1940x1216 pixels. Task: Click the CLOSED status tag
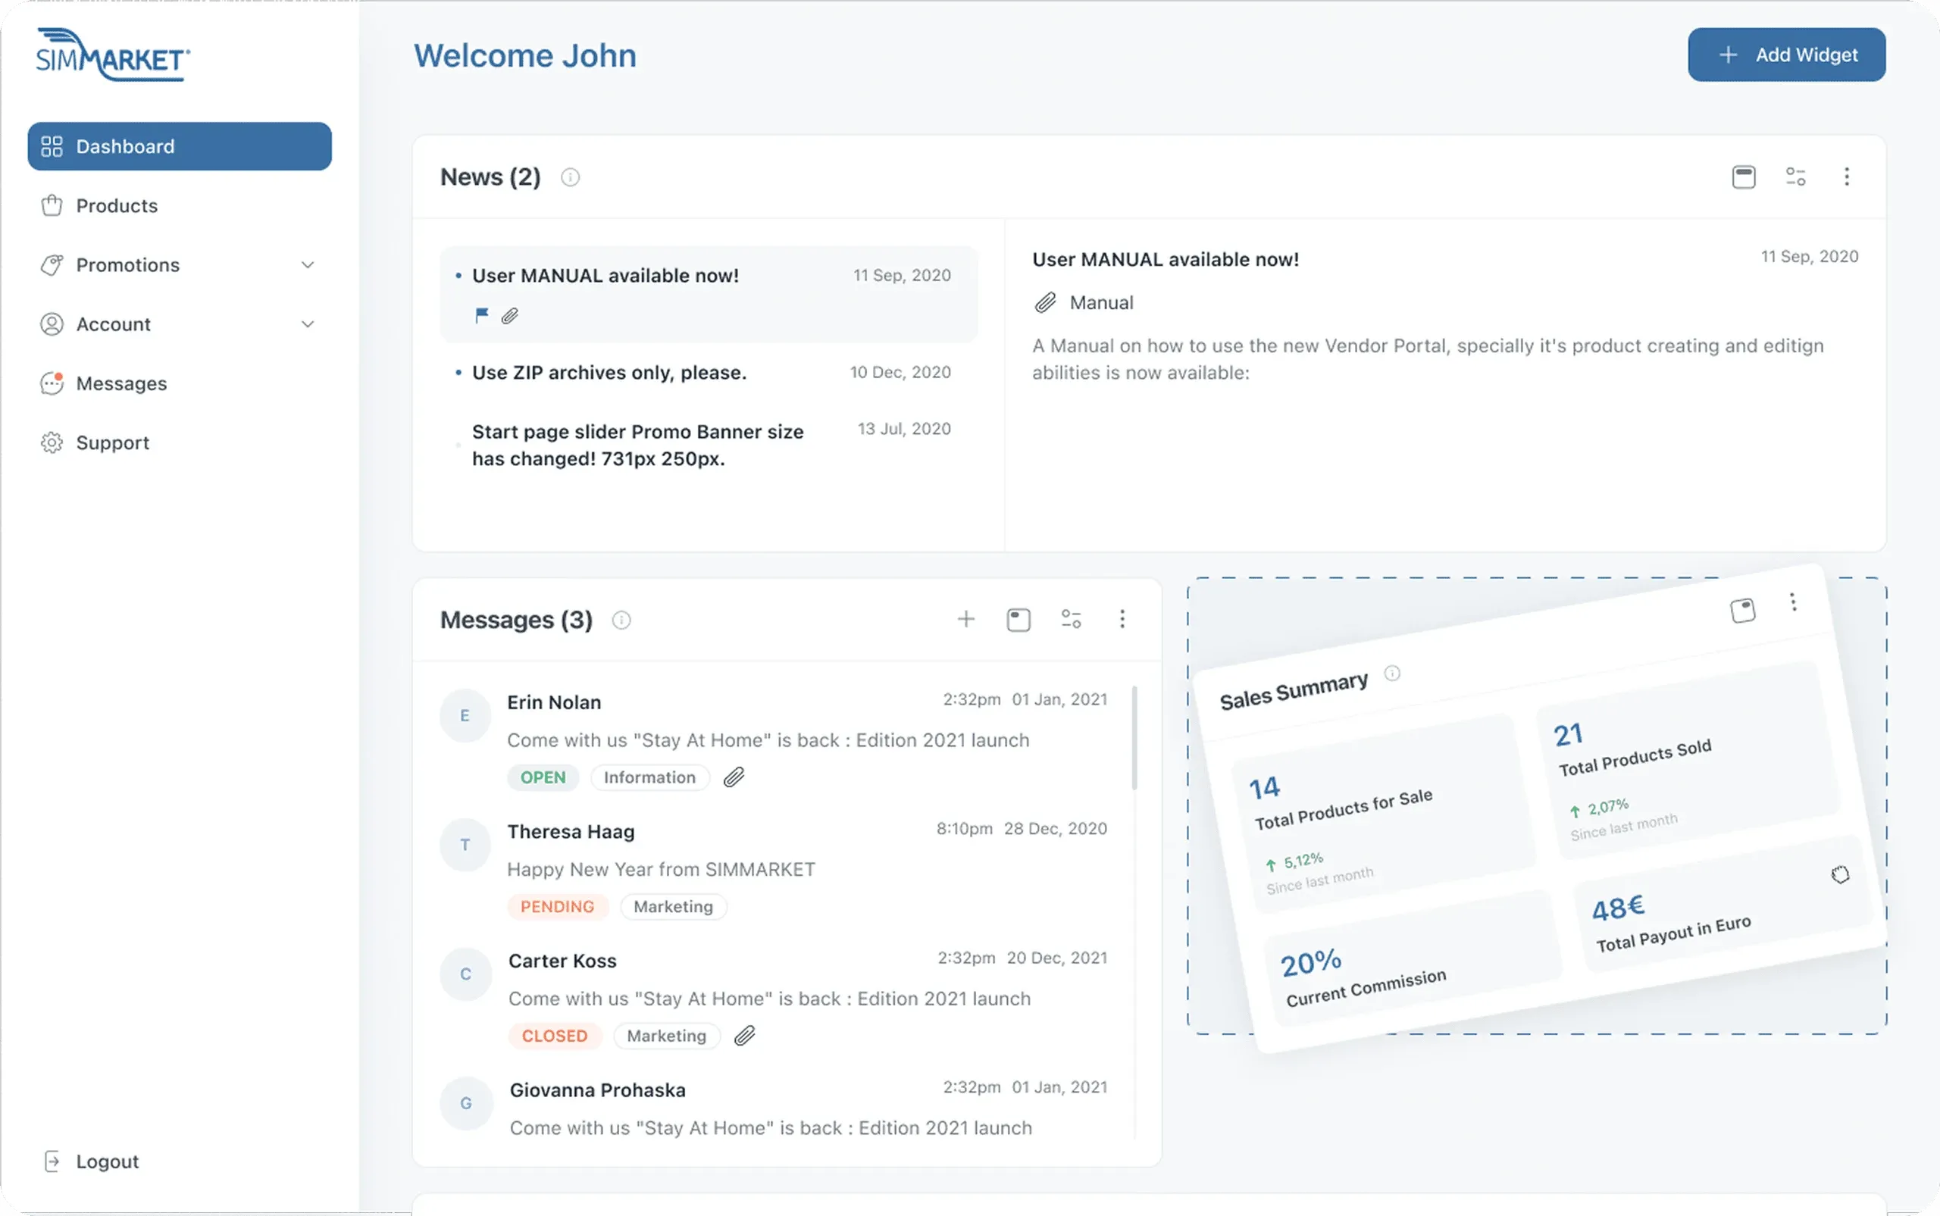[555, 1036]
